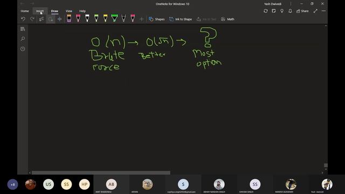This screenshot has height=194, width=345.
Task: Click the Redo arrow in Draw ribbon
Action: pyautogui.click(x=32, y=19)
